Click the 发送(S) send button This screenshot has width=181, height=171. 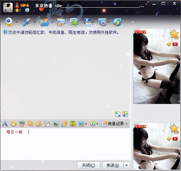click(113, 165)
